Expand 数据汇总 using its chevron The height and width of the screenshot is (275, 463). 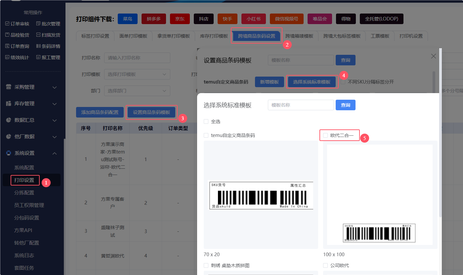(x=55, y=120)
